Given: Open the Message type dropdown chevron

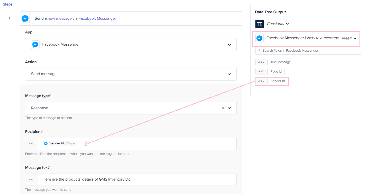Looking at the screenshot, I should coord(229,108).
